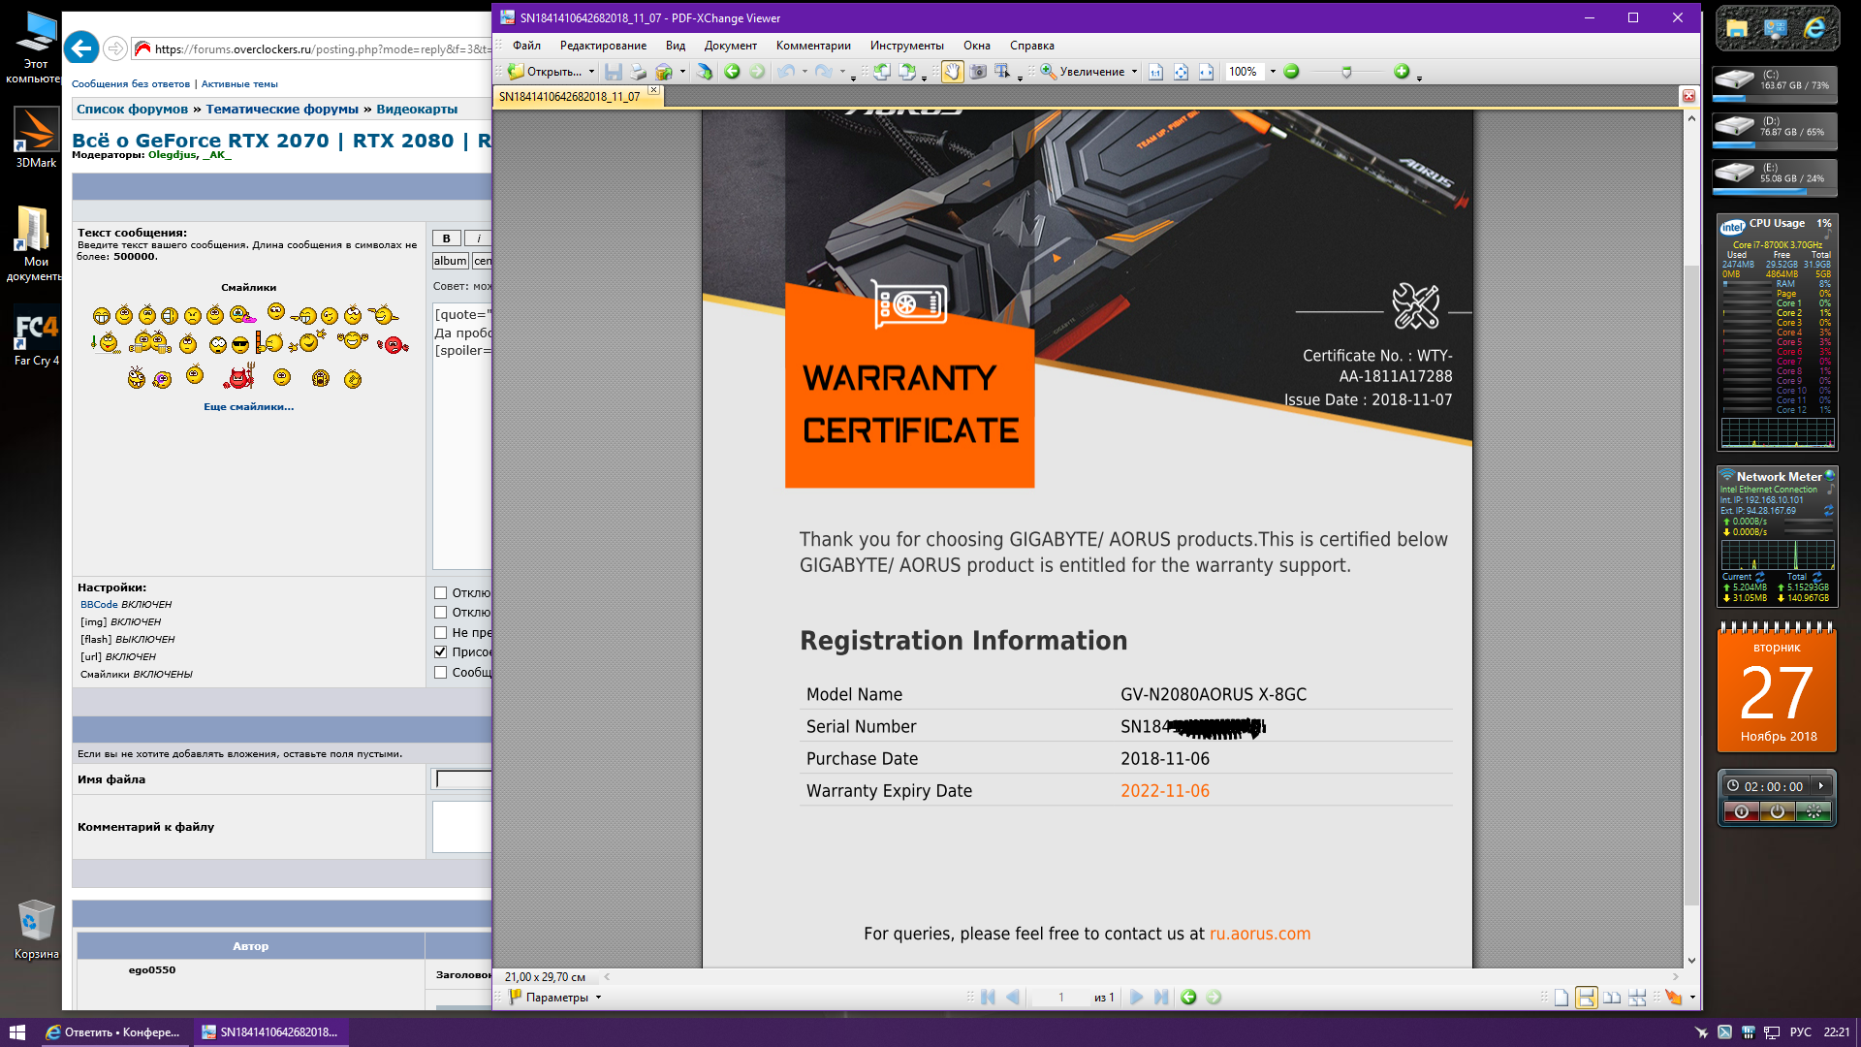Click the Print icon in toolbar
1861x1047 pixels.
point(638,72)
